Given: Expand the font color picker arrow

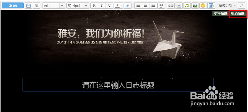Looking at the screenshot, I should click(x=122, y=6).
